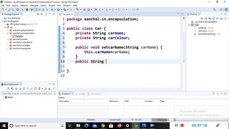The image size is (229, 129).
Task: Click the Description column header
Action: point(83,101)
